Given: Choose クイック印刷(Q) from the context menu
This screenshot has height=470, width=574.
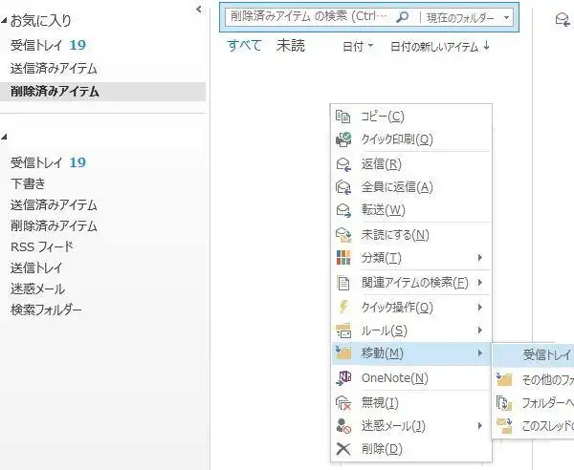Looking at the screenshot, I should coord(411,139).
